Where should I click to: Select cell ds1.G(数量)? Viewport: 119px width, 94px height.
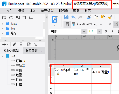point(101,72)
